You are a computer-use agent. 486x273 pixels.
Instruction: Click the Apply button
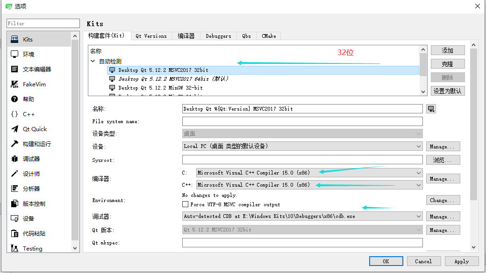click(462, 261)
